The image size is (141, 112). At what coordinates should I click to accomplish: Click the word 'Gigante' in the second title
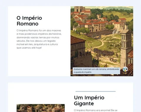coord(84,104)
